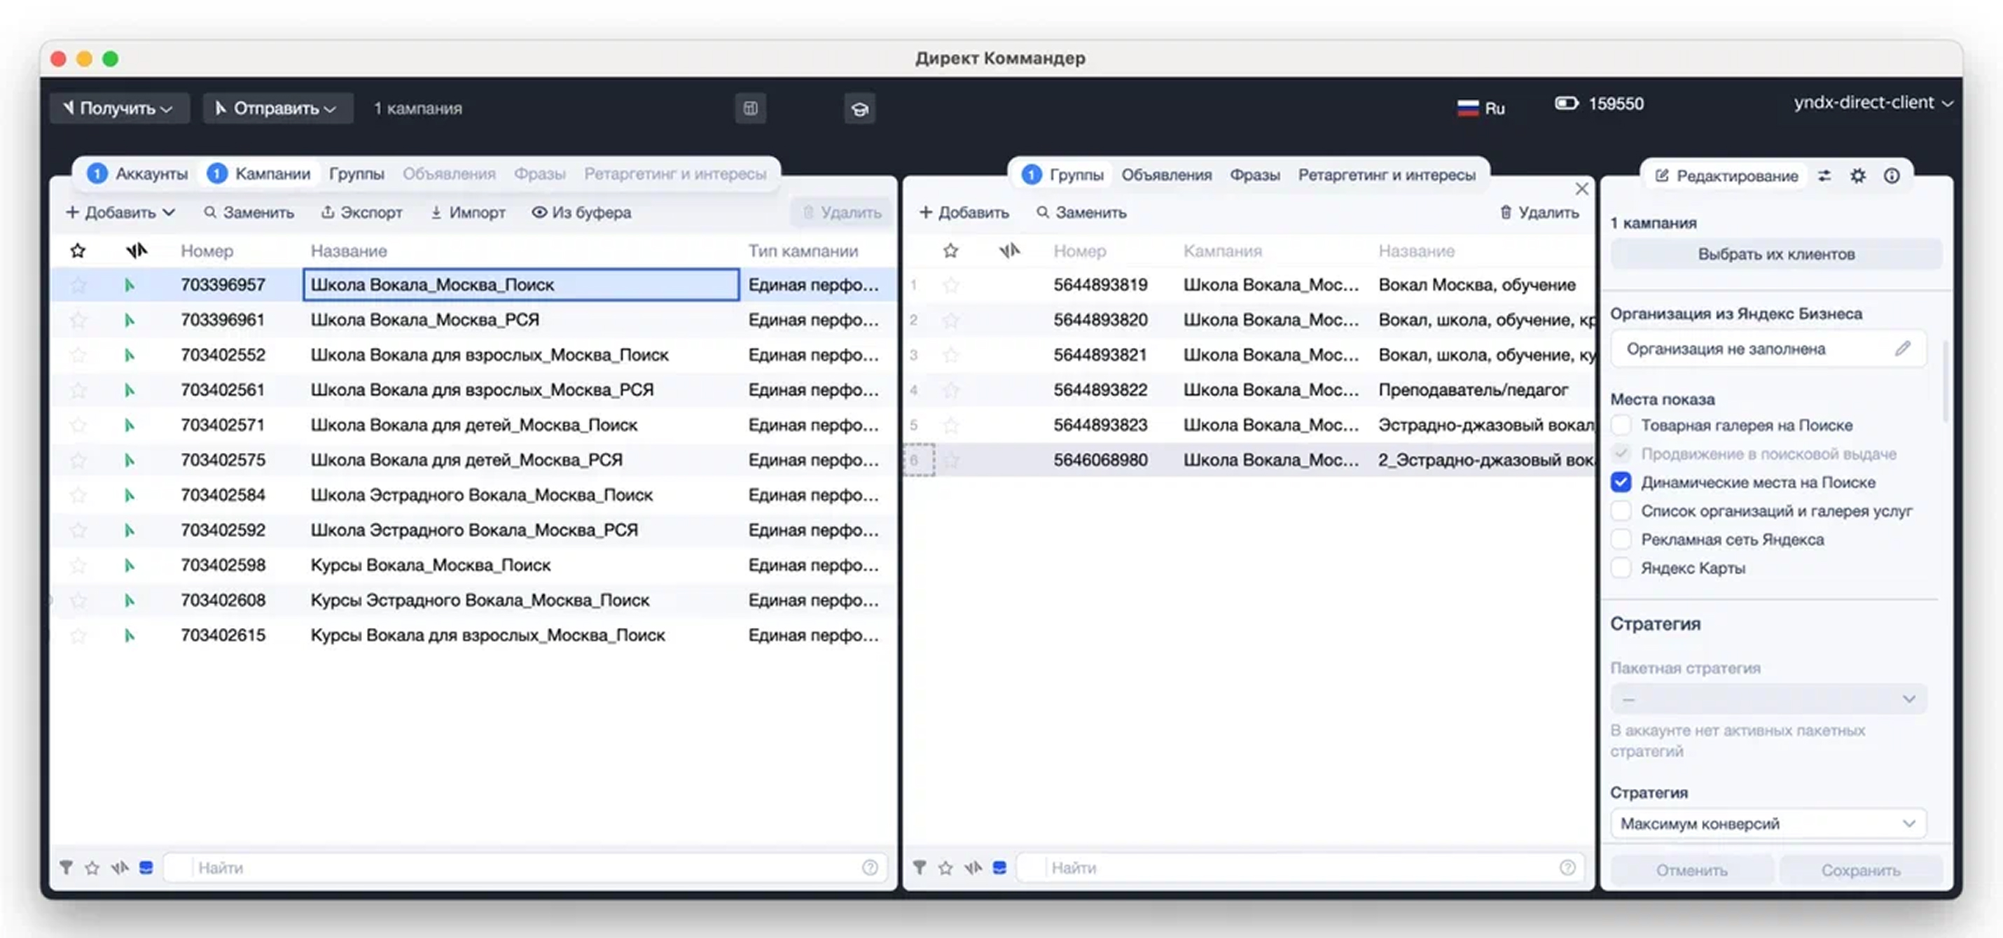This screenshot has height=938, width=2003.
Task: Tick the Яндекс Карты checkbox
Action: click(x=1621, y=568)
